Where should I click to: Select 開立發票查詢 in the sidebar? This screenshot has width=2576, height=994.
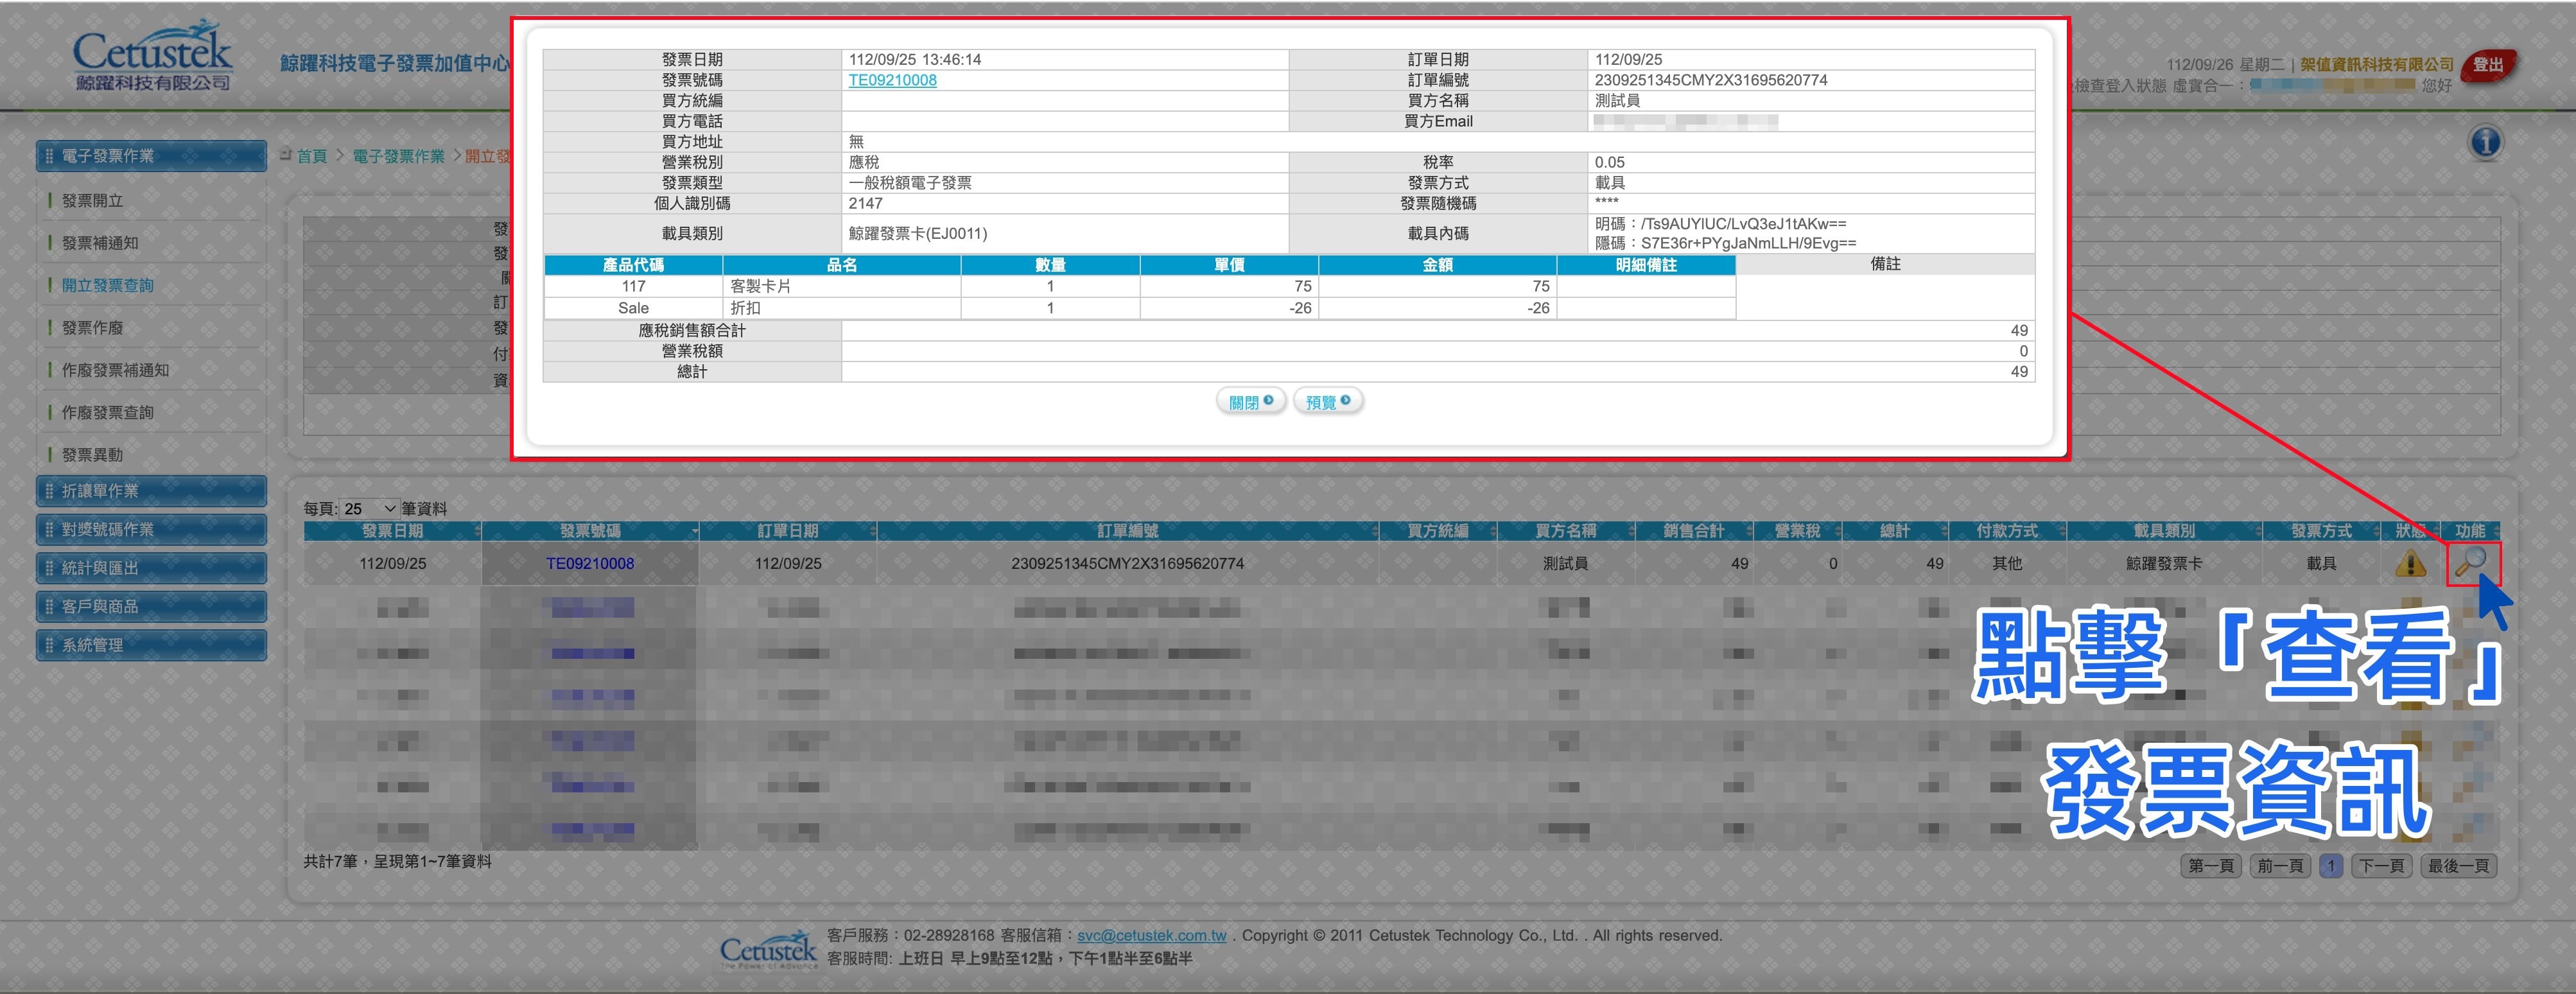coord(108,286)
